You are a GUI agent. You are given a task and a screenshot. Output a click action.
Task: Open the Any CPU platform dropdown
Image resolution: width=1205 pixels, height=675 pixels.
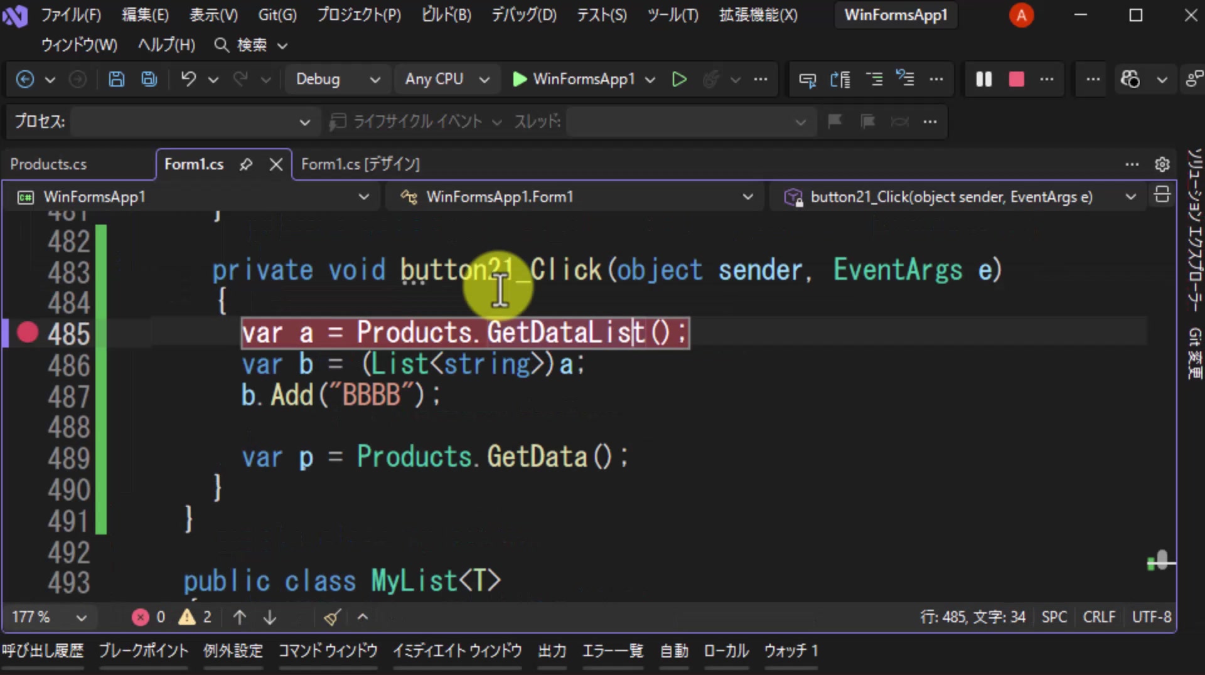point(447,79)
